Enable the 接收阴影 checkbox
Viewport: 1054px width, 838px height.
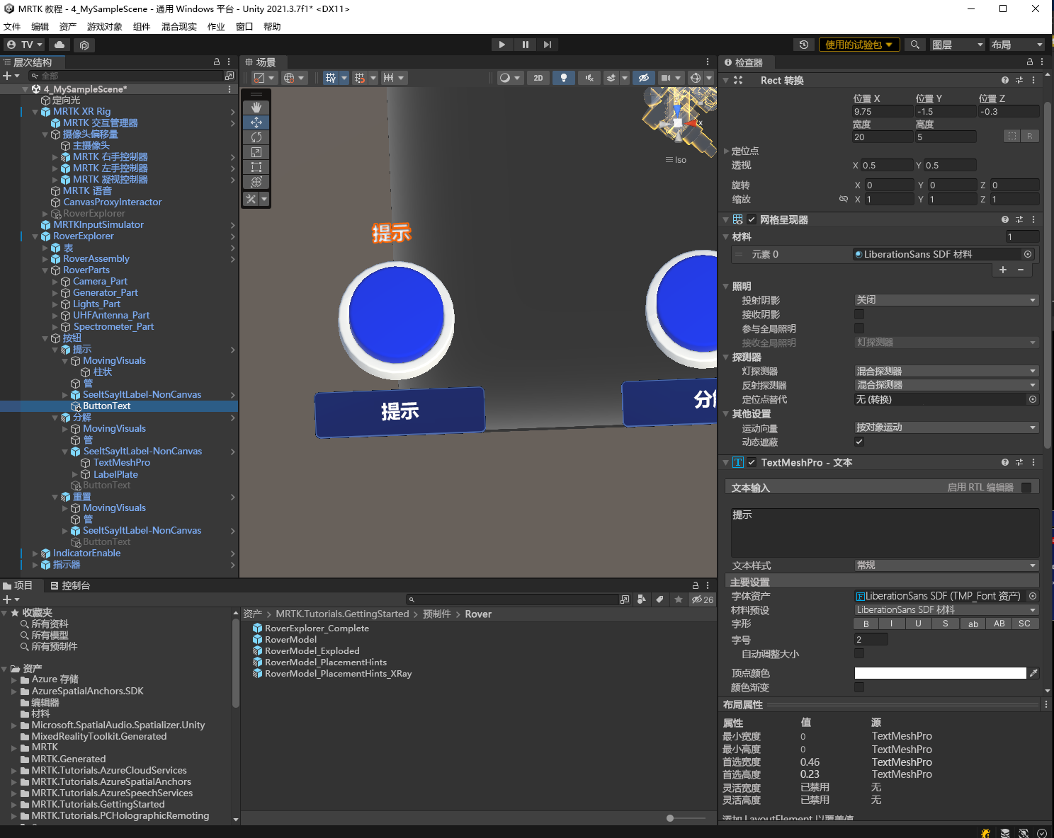pos(859,314)
